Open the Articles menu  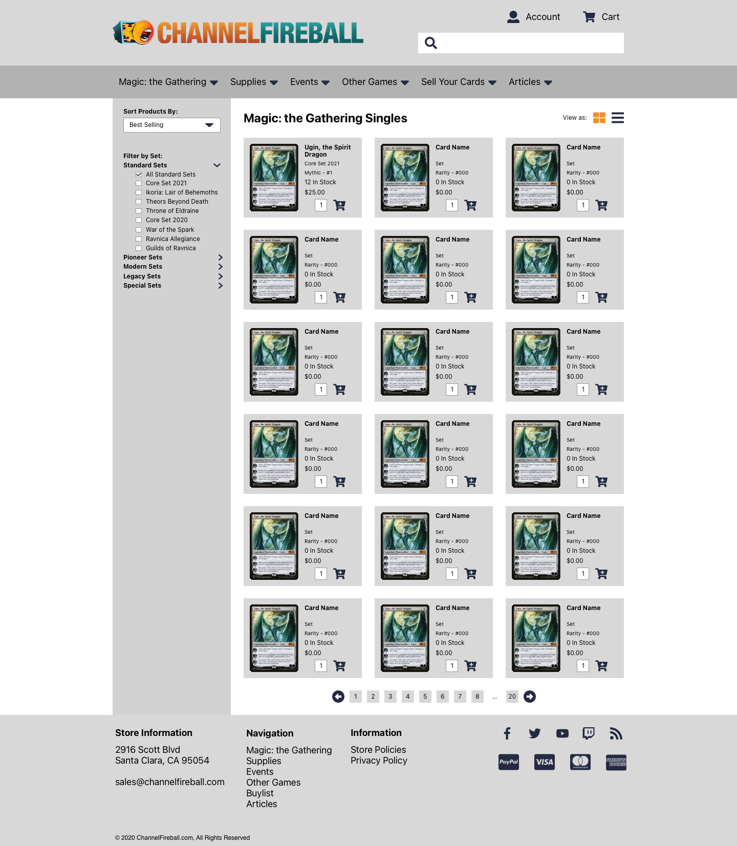click(x=530, y=82)
